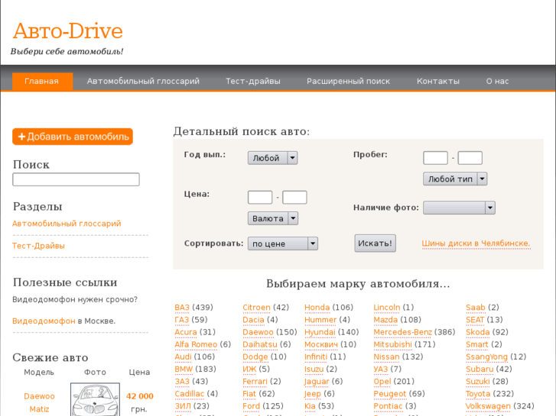Expand the Сортировать по цене dropdown

click(x=283, y=243)
